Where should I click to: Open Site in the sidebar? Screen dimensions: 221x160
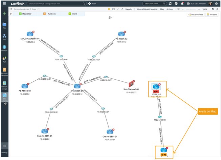click(x=4, y=37)
